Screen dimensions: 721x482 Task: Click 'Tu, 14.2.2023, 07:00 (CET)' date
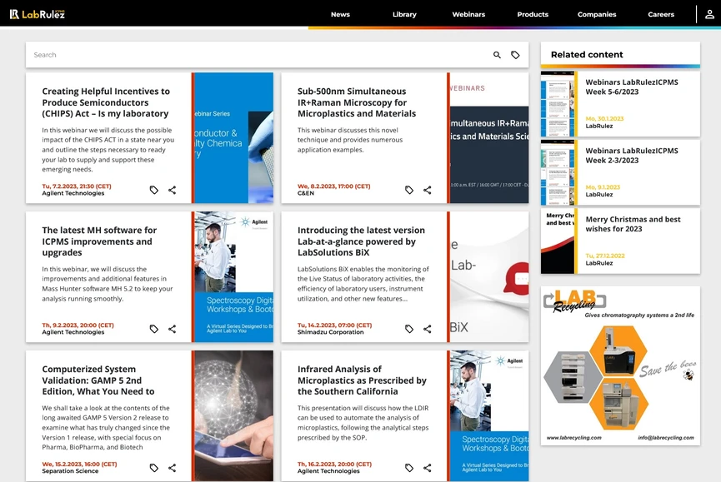pyautogui.click(x=335, y=325)
